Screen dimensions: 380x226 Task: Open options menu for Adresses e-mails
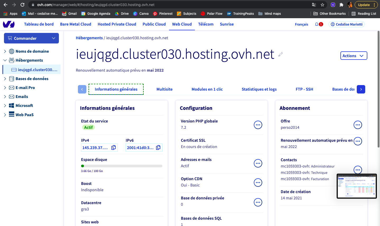258,163
